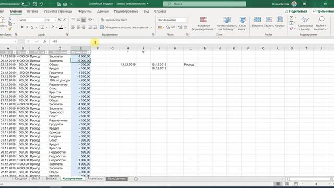
Task: Switch to the 'Аналитика' sheet tab
Action: coord(95,179)
